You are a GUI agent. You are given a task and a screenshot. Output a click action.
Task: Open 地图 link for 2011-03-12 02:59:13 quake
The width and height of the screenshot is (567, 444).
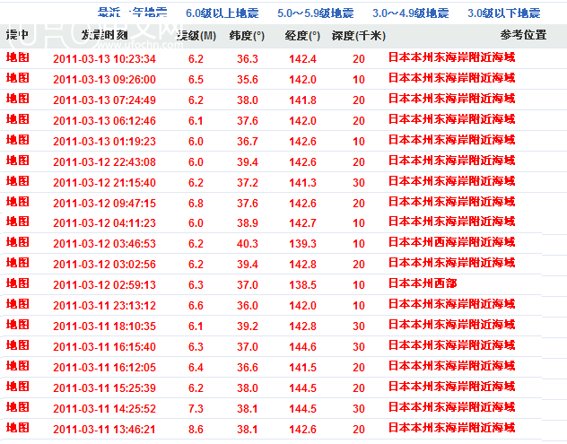tap(18, 283)
